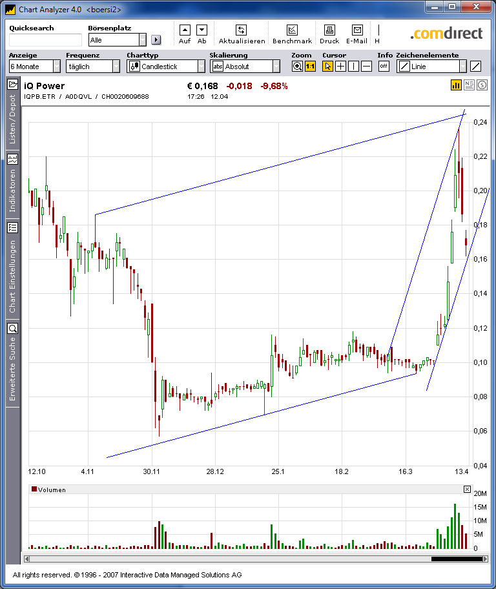Open the Indikatoren side tab
496x589 pixels.
[12, 191]
